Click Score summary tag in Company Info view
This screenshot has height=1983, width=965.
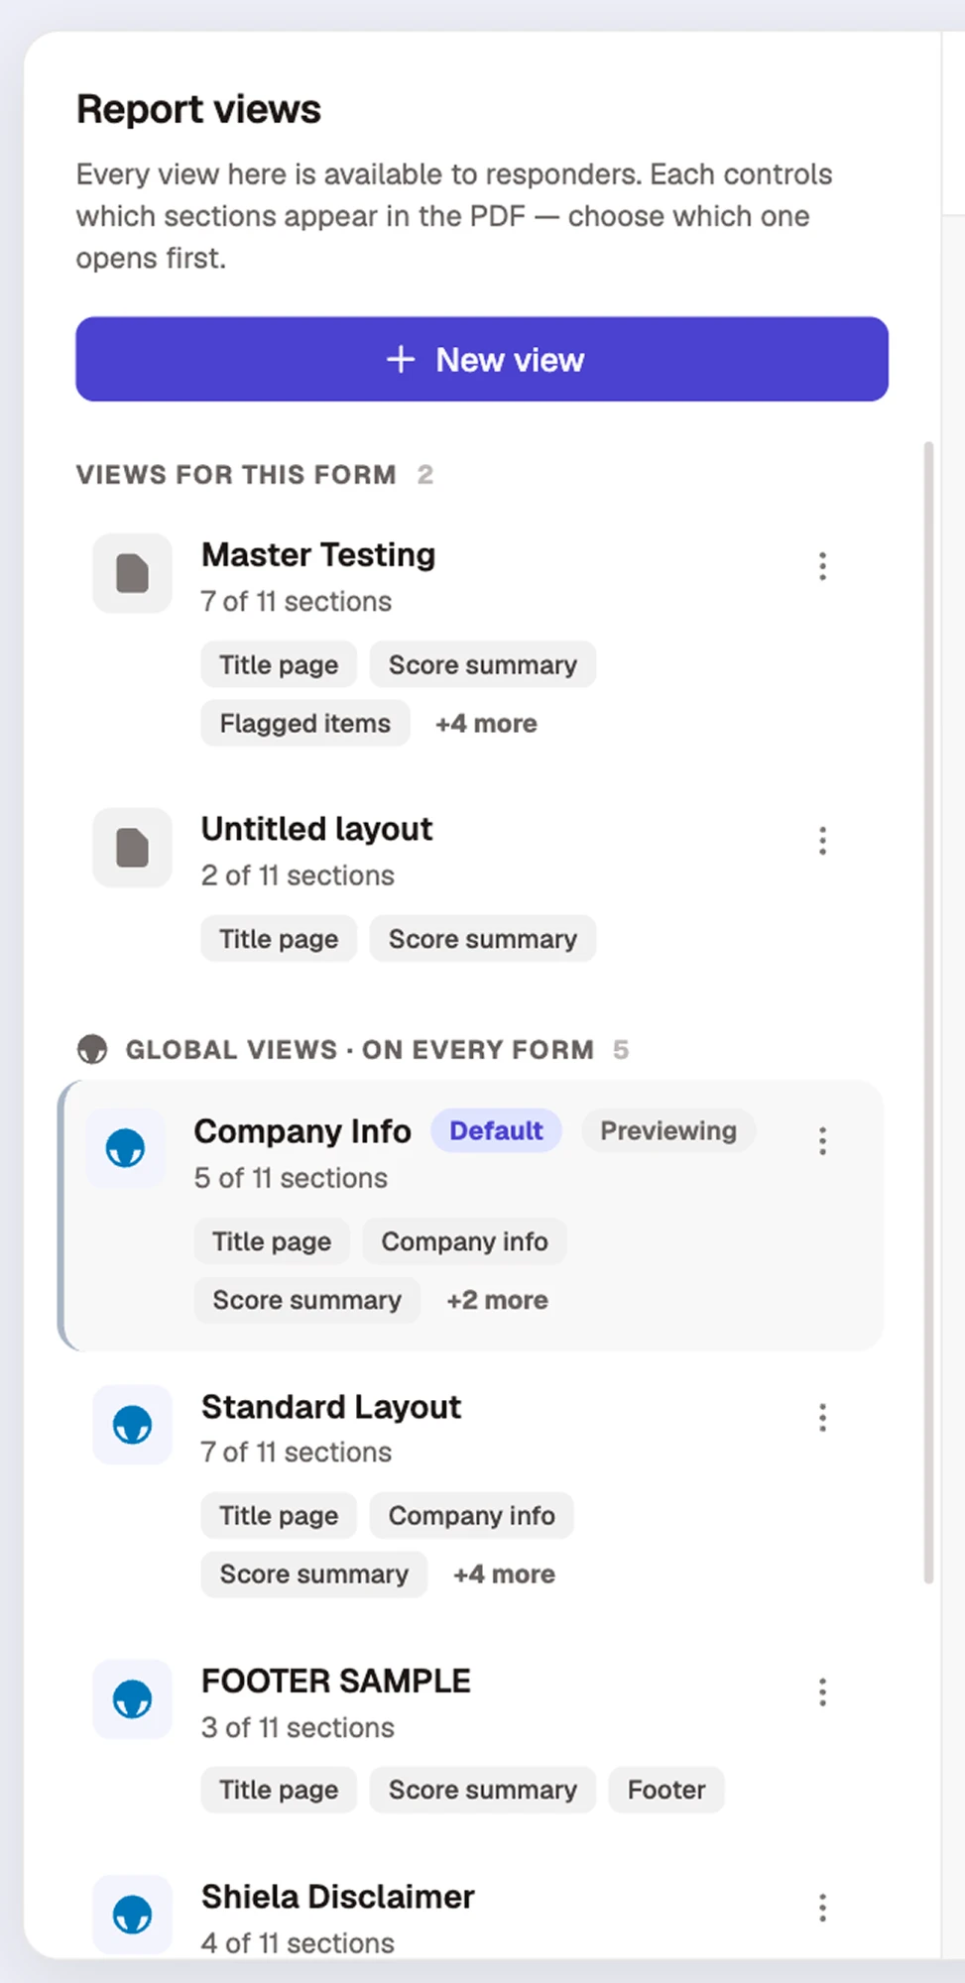[x=307, y=1300]
